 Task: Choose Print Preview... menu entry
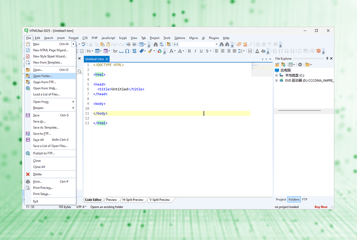pos(50,188)
